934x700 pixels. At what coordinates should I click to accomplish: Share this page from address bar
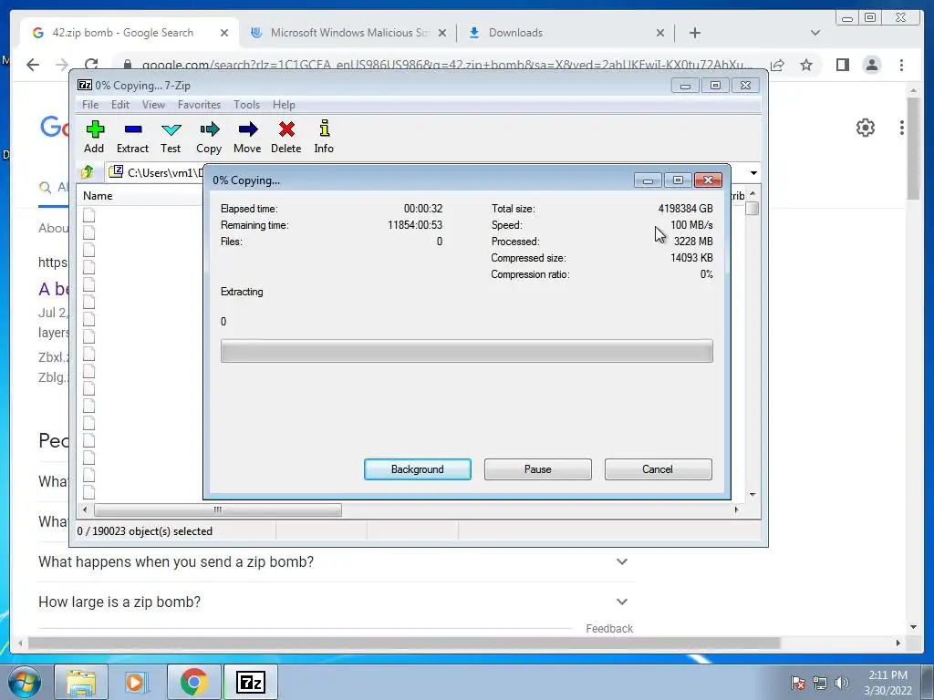pyautogui.click(x=777, y=65)
